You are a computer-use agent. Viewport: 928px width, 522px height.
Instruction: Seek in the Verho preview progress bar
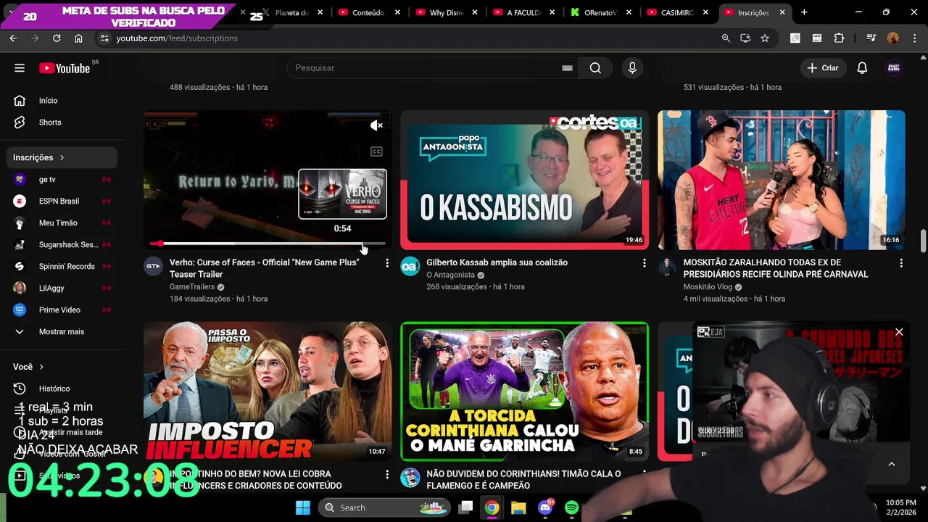(x=268, y=244)
